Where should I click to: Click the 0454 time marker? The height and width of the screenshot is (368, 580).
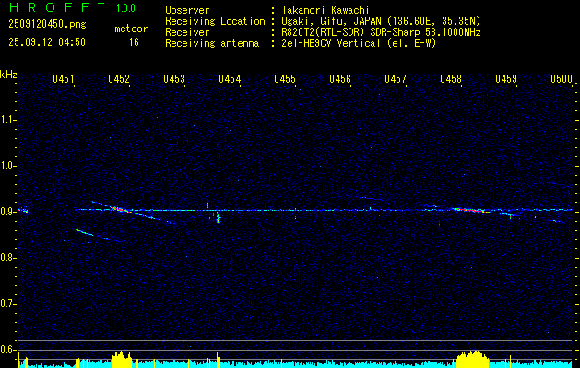[230, 78]
